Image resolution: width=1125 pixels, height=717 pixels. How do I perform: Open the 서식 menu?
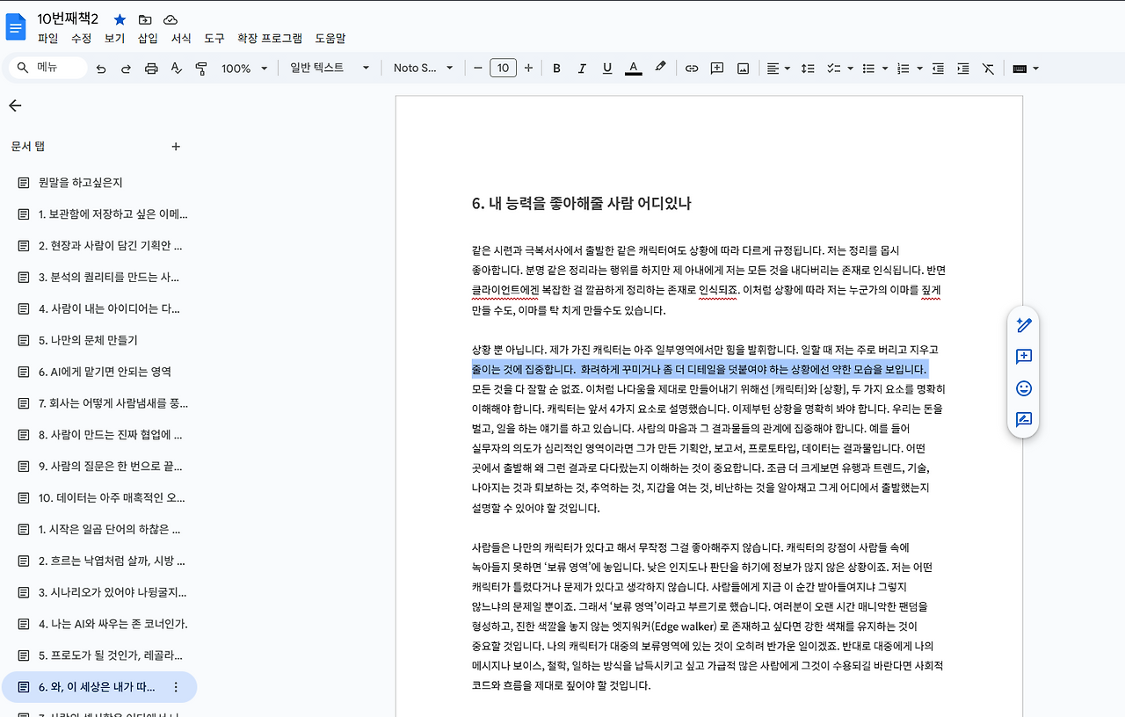tap(182, 39)
